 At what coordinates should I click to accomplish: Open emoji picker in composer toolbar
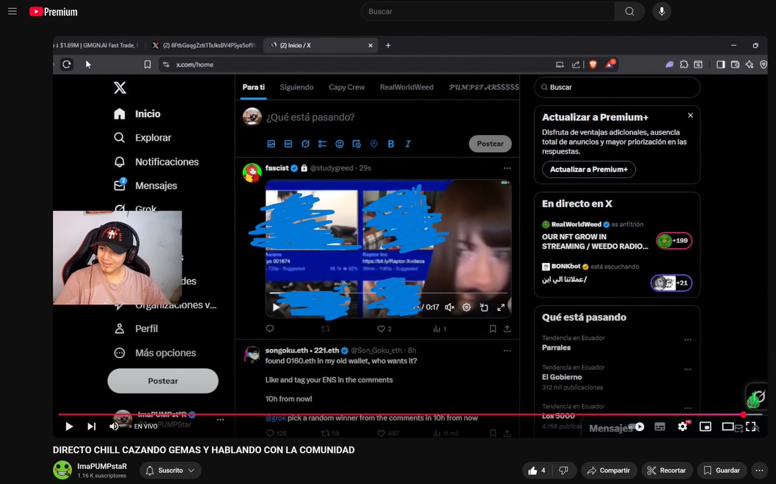pos(339,144)
